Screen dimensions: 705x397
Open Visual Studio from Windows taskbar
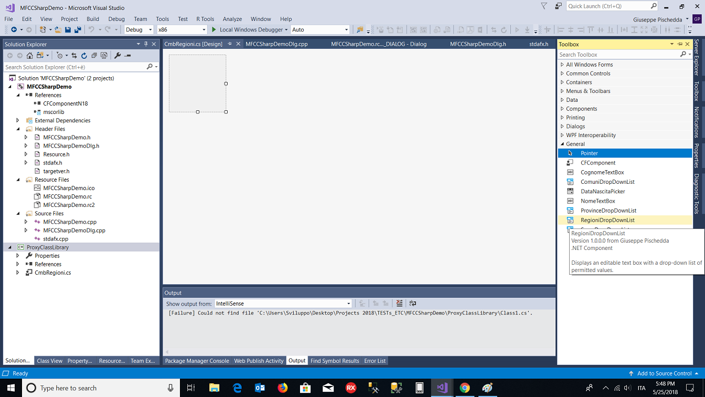click(x=442, y=388)
